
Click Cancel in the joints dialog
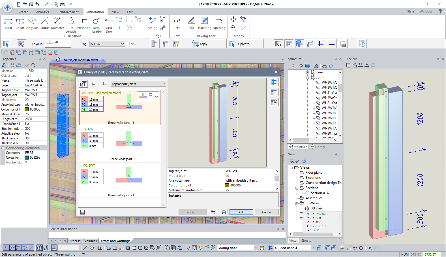pos(267,212)
